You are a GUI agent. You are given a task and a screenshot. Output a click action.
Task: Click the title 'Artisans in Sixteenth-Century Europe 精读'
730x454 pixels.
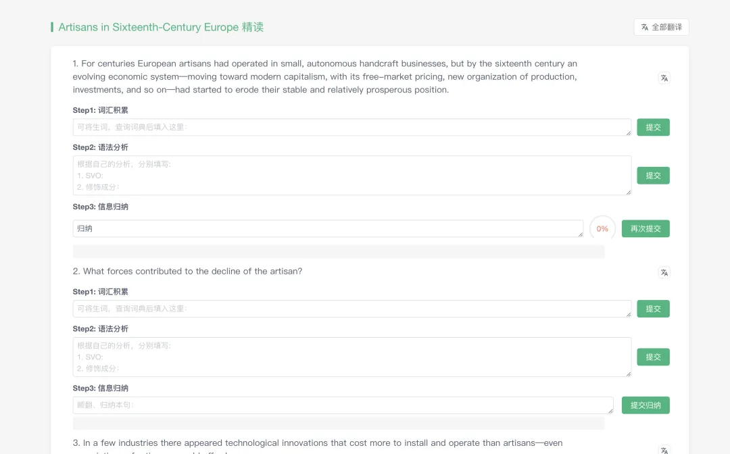tap(161, 27)
